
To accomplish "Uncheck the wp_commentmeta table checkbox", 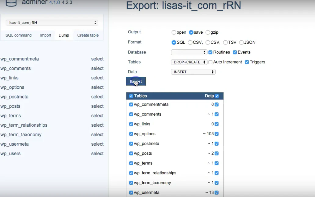I will 131,104.
